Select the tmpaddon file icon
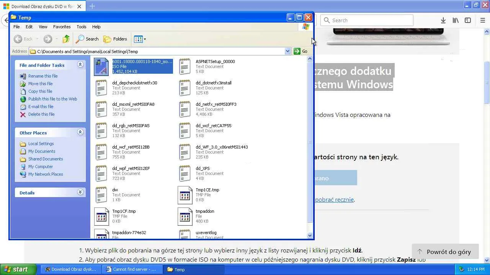490x275 pixels. (185, 216)
